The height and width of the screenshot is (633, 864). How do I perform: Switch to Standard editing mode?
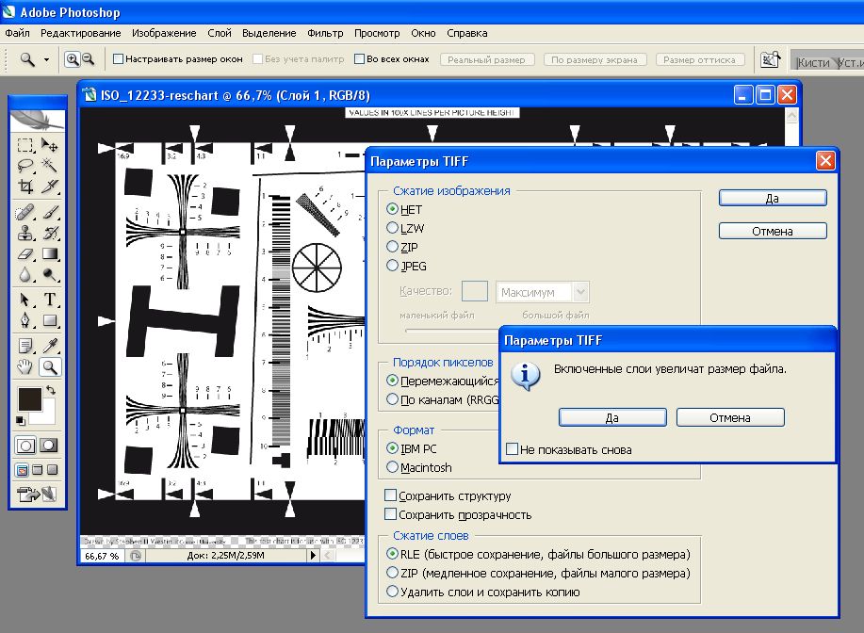click(25, 446)
